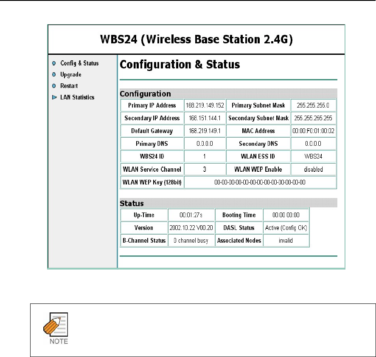Select the Default Gateway label
Image resolution: width=376 pixels, height=357 pixels.
click(x=152, y=131)
